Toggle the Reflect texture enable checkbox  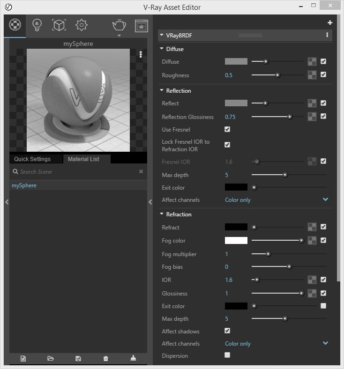(323, 103)
